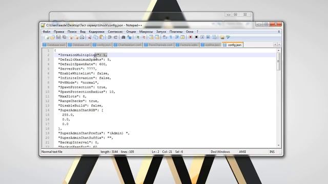Viewport: 328px width, 184px height.
Task: Open the Запуск menu
Action: [x=161, y=32]
